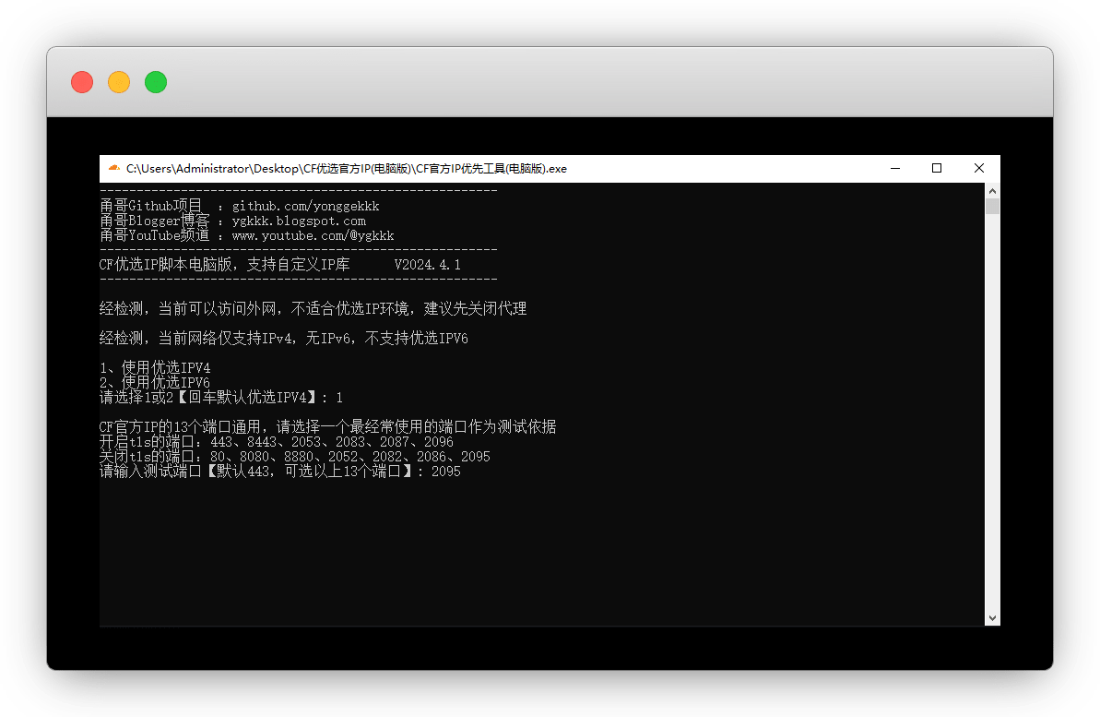Minimize the console window
Image resolution: width=1100 pixels, height=717 pixels.
895,169
